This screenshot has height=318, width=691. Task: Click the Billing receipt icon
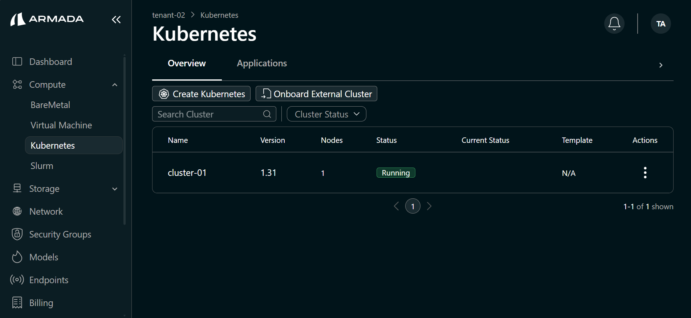pyautogui.click(x=17, y=302)
